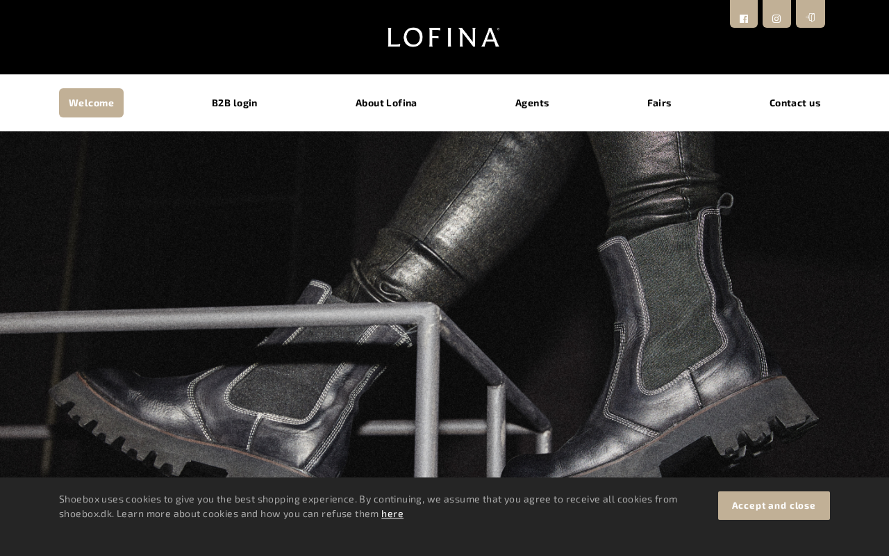The width and height of the screenshot is (889, 556).
Task: Click the cookie notice text
Action: pyautogui.click(x=368, y=506)
